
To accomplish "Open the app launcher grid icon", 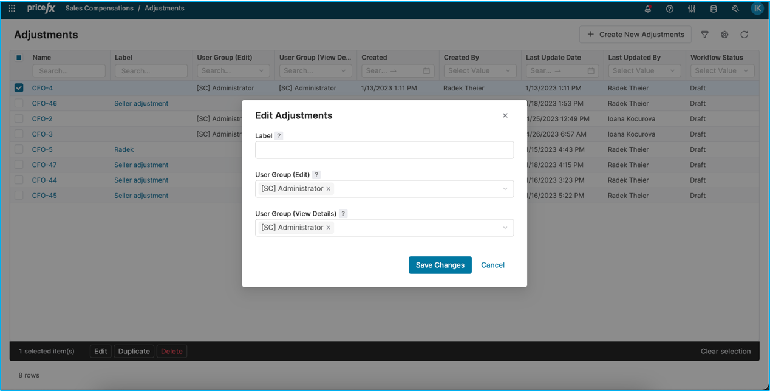I will coord(12,8).
